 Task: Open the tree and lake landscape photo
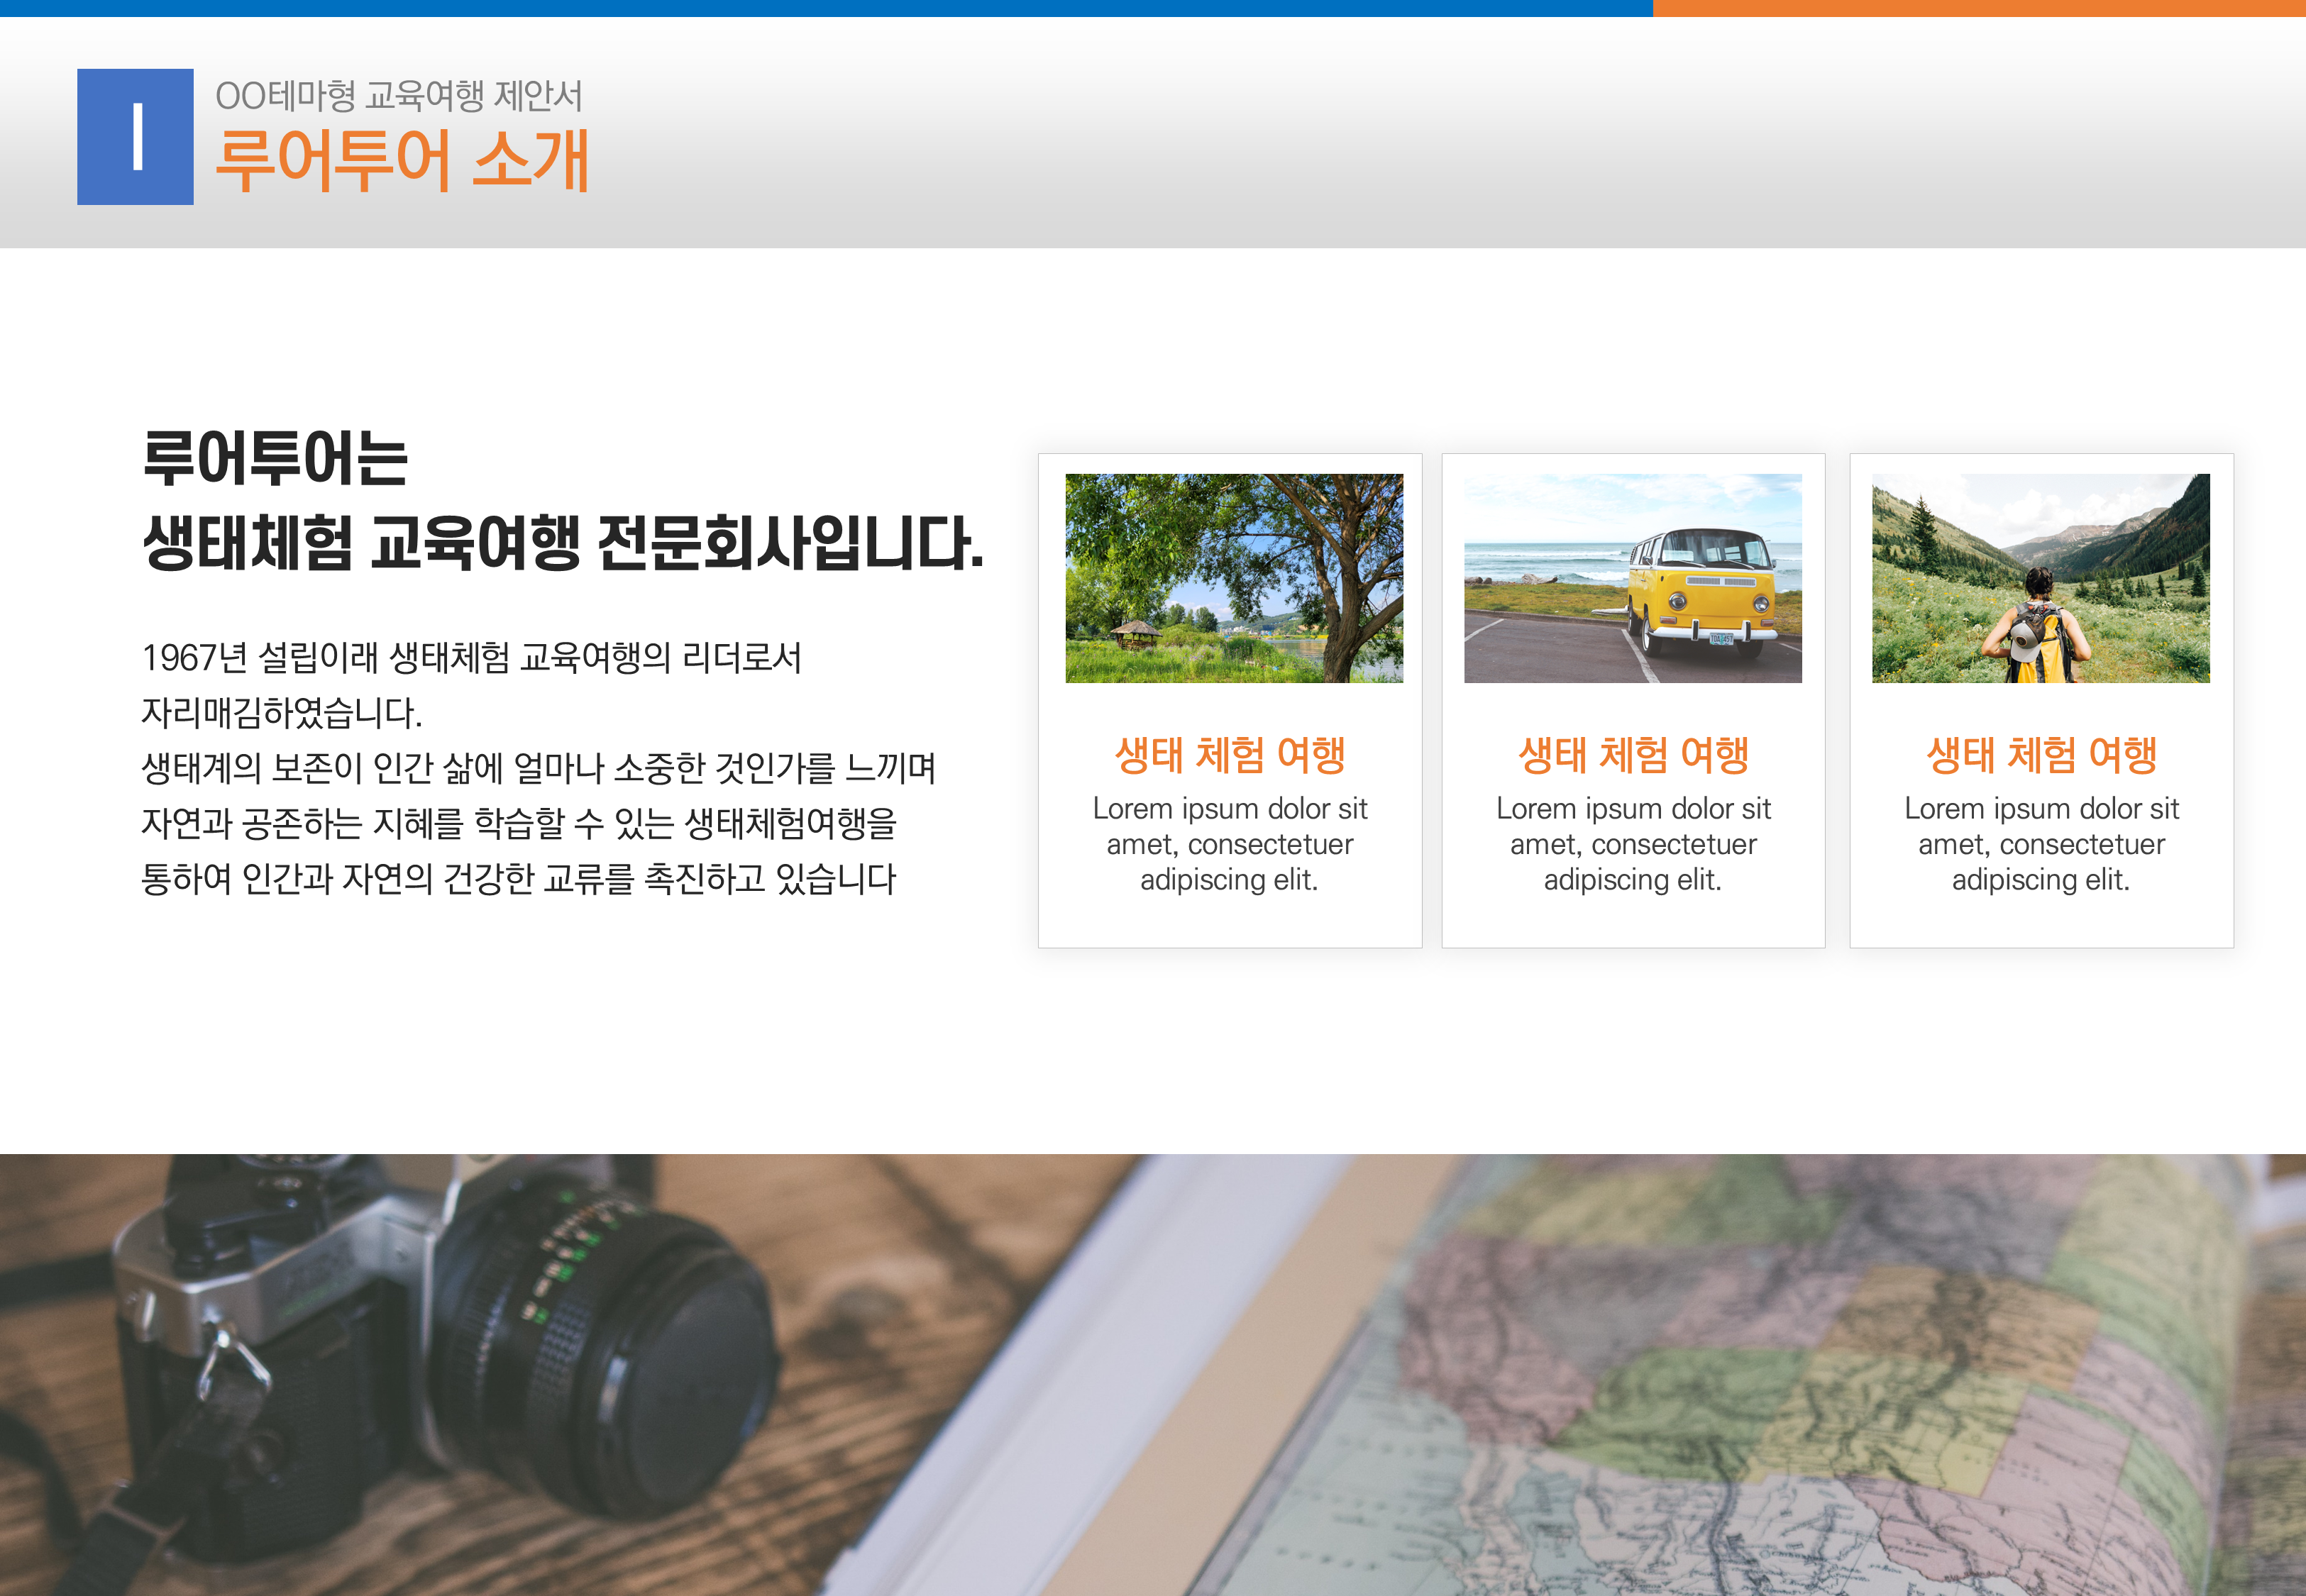point(1234,578)
